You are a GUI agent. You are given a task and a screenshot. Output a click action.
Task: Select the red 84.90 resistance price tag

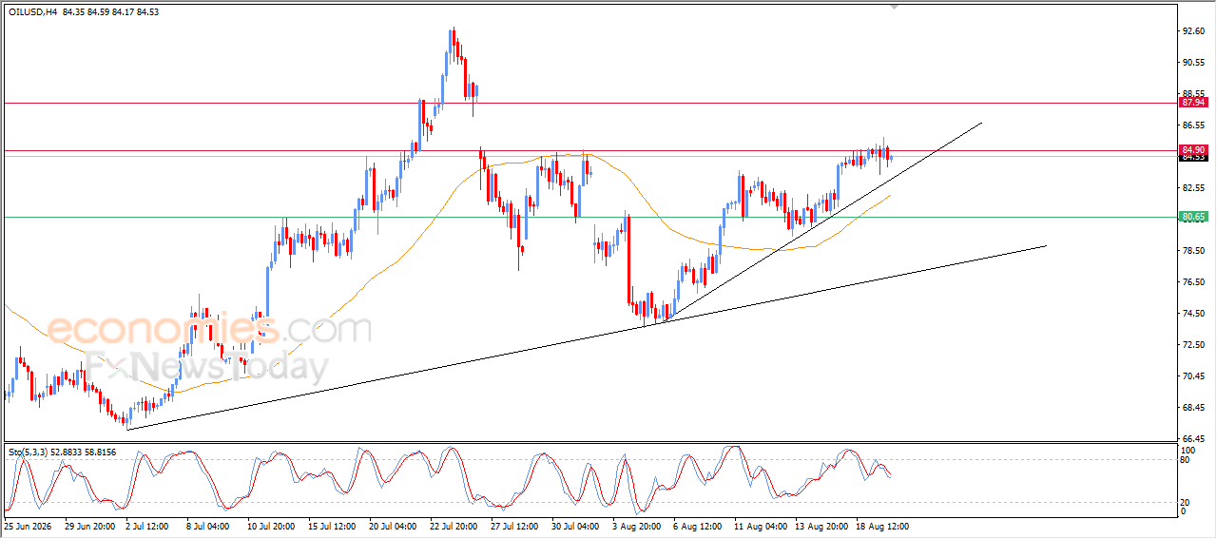coord(1193,149)
